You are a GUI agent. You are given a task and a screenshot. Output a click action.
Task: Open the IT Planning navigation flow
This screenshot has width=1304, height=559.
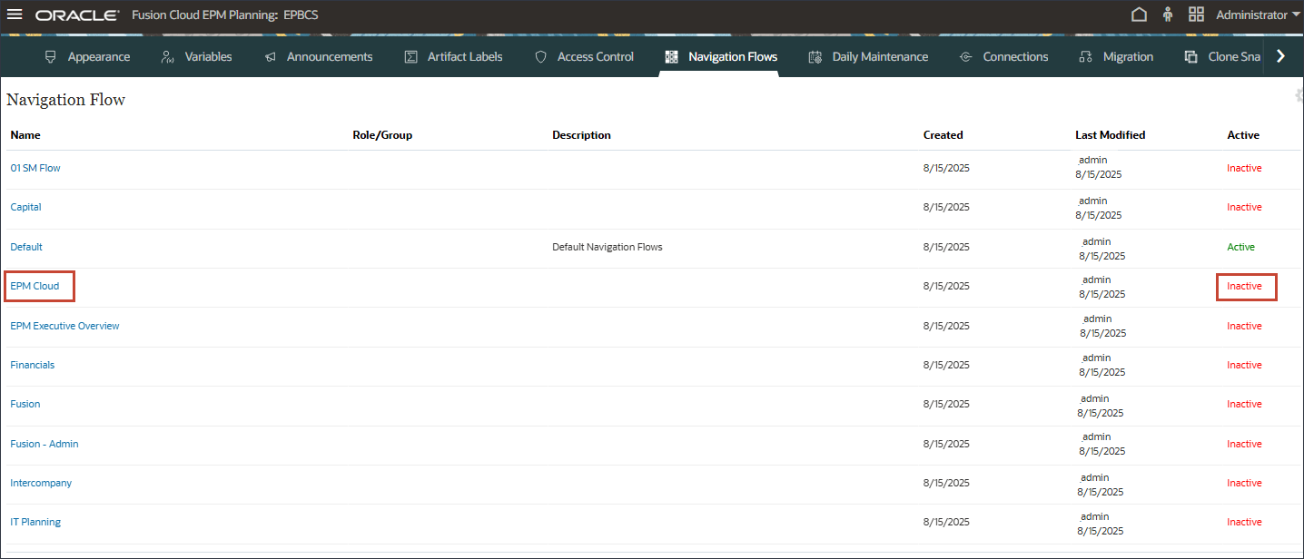tap(35, 522)
